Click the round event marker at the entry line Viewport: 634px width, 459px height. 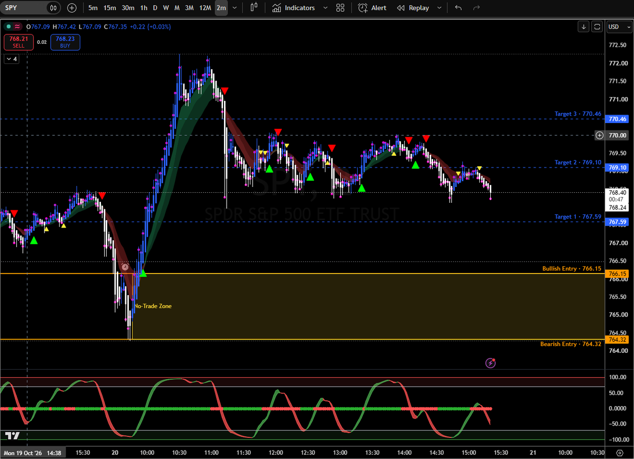[125, 267]
